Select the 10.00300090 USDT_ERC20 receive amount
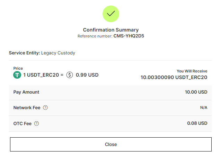Viewport: 221px width, 156px height. point(174,77)
